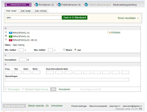Image resolution: width=147 pixels, height=112 pixels.
Task: Open Medicatiebegeleiding menu item
Action: click(125, 5)
